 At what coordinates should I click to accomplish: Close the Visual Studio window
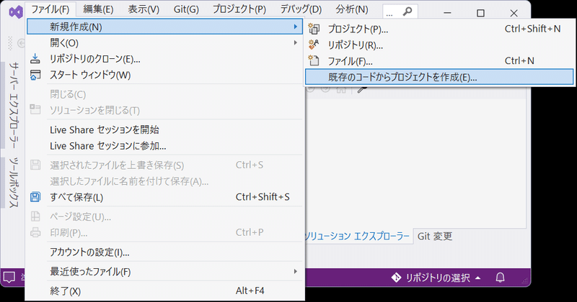pos(514,13)
